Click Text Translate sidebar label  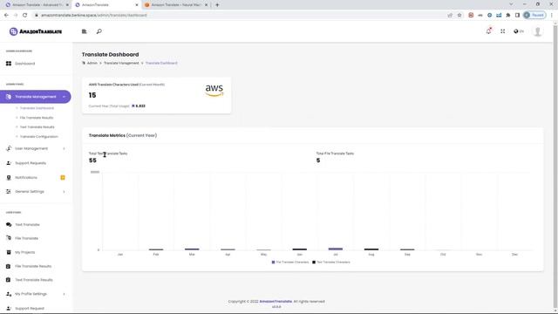[27, 225]
